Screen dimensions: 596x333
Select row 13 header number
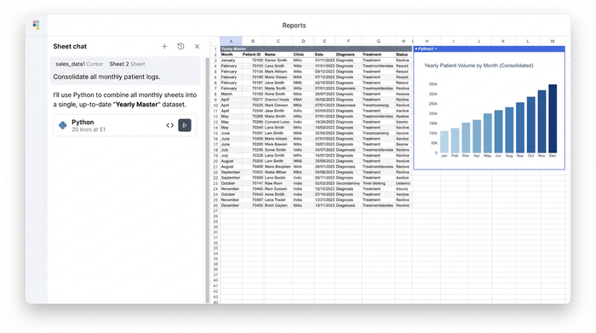point(215,122)
